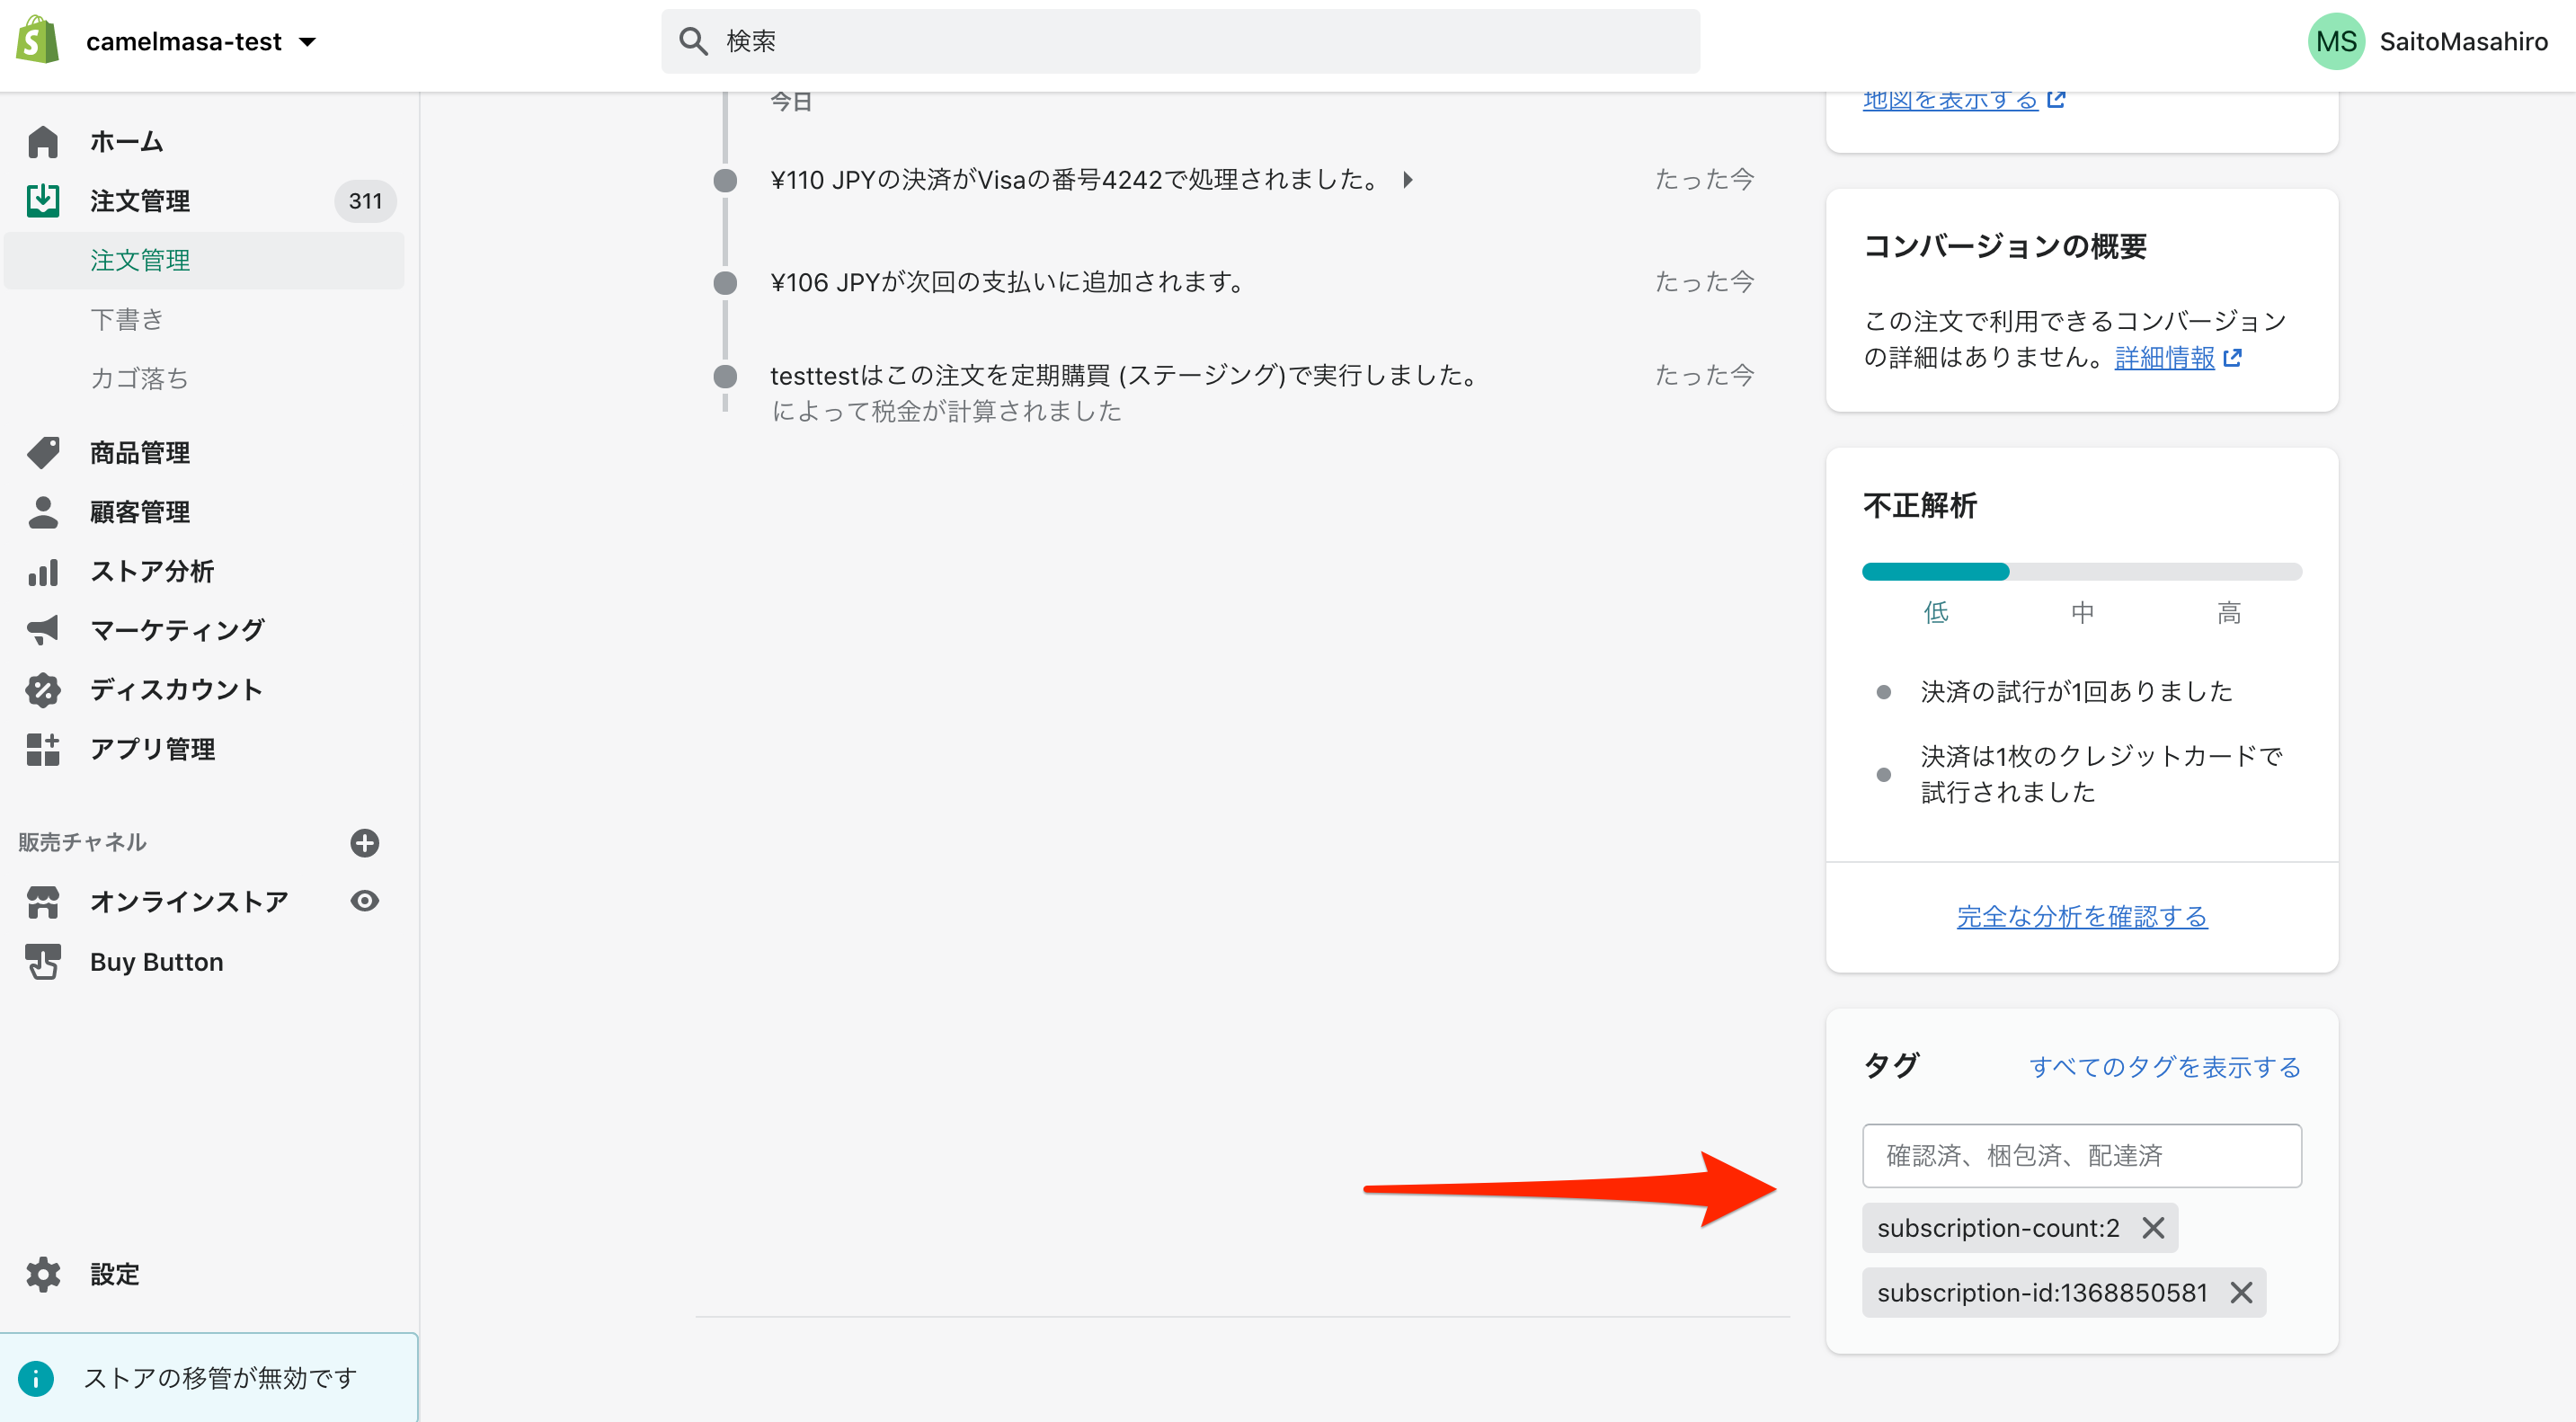
Task: Click the Shopify bag logo icon
Action: coord(38,41)
